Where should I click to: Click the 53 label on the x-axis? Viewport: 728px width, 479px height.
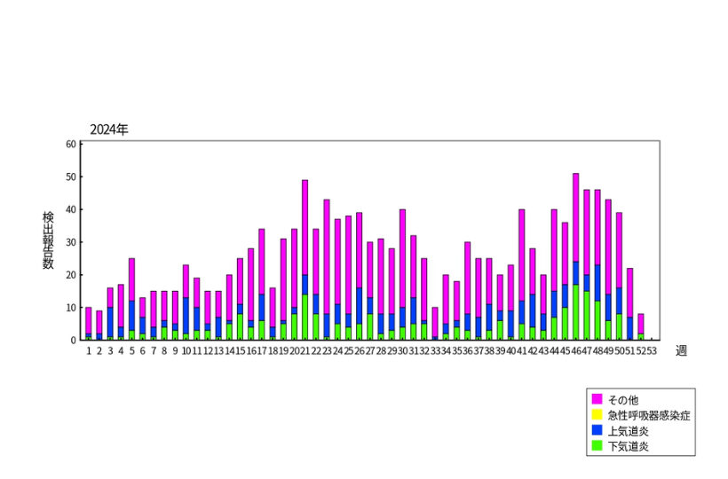651,350
